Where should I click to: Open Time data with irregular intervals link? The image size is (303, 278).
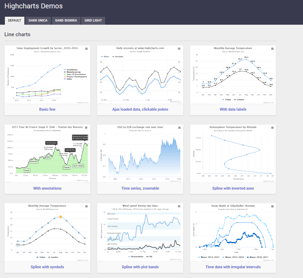(233, 267)
